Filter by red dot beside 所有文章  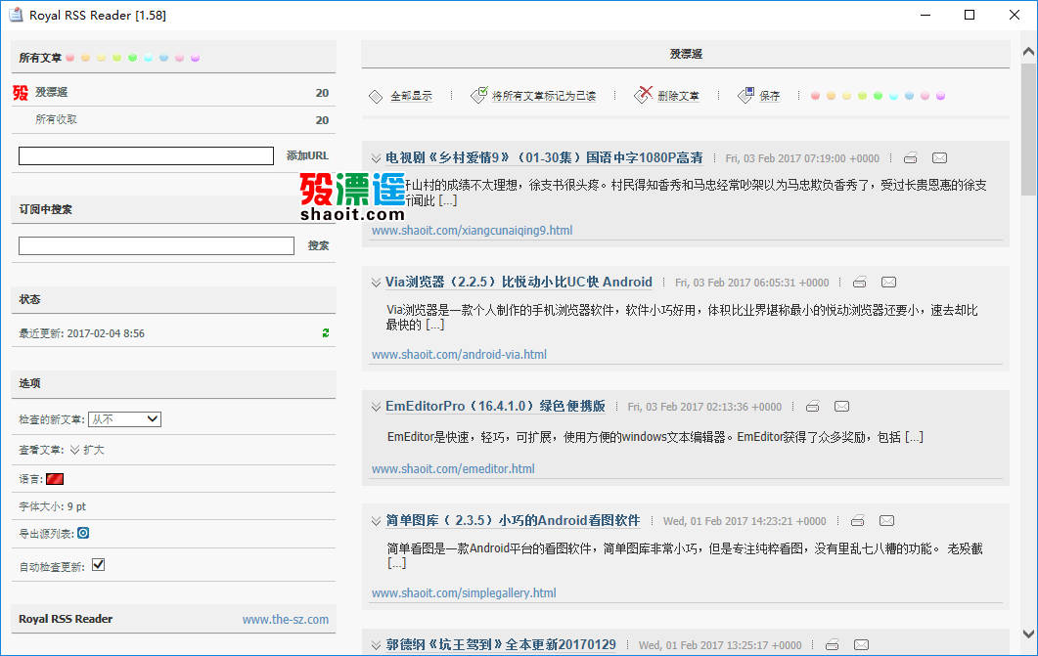pyautogui.click(x=70, y=59)
